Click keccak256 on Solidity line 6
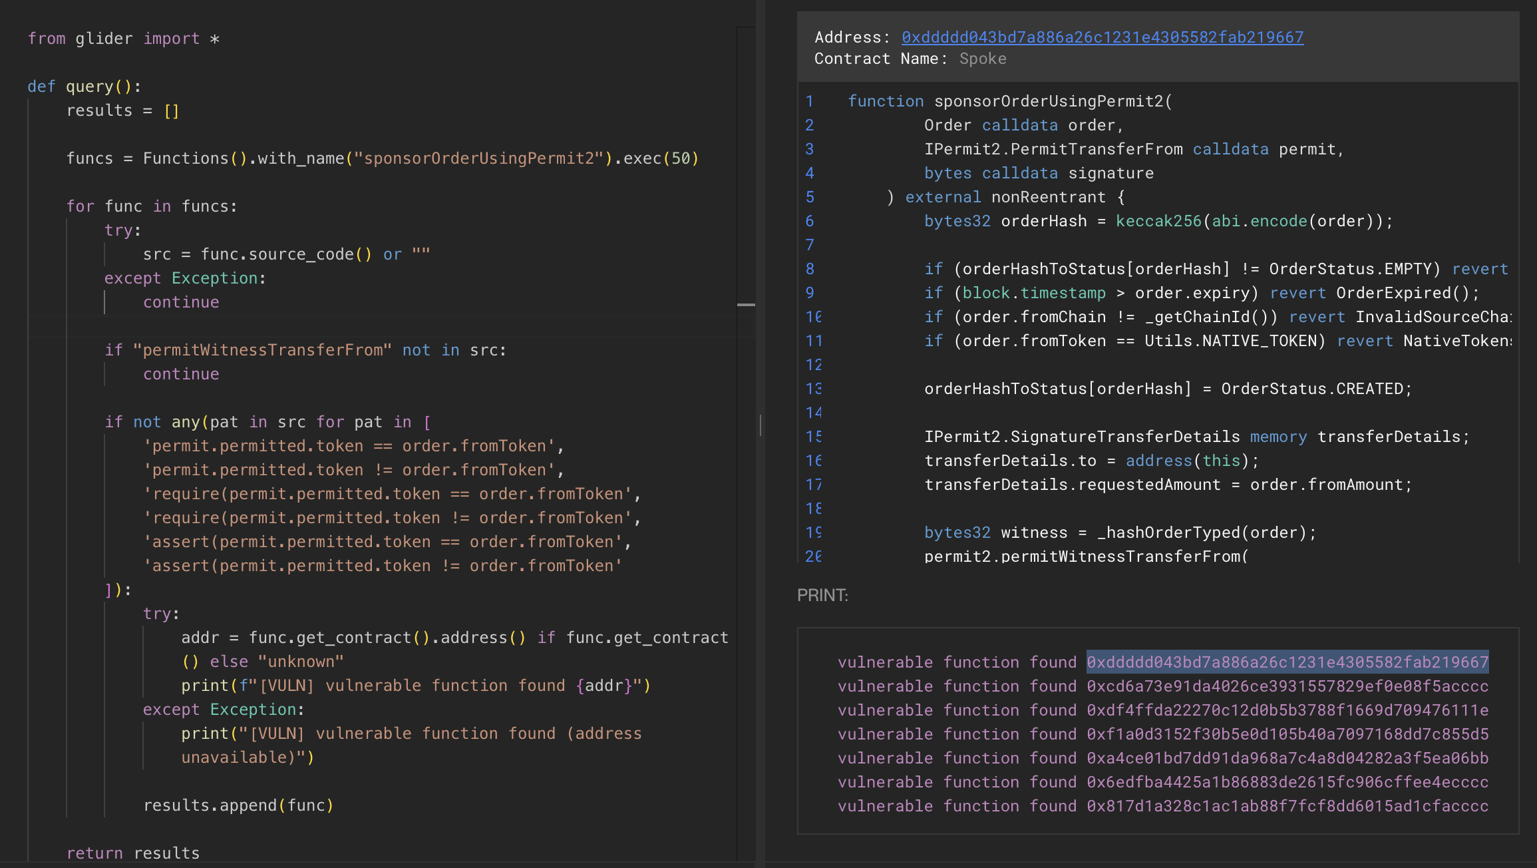The image size is (1537, 868). click(1158, 221)
